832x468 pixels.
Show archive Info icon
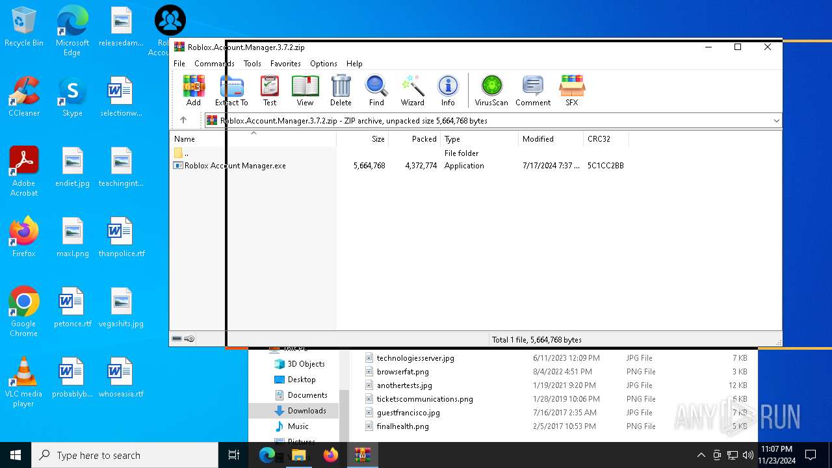448,90
